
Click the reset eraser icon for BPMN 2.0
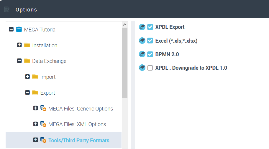coord(142,54)
